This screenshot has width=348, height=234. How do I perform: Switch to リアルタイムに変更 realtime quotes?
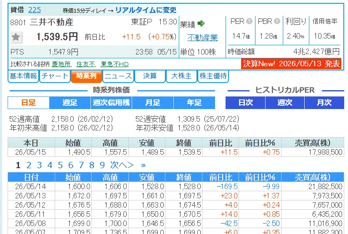pos(146,10)
